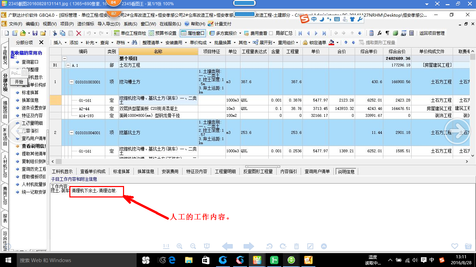Move row down with blue arrow
Viewport: 476px width, 267px height.
click(x=353, y=42)
